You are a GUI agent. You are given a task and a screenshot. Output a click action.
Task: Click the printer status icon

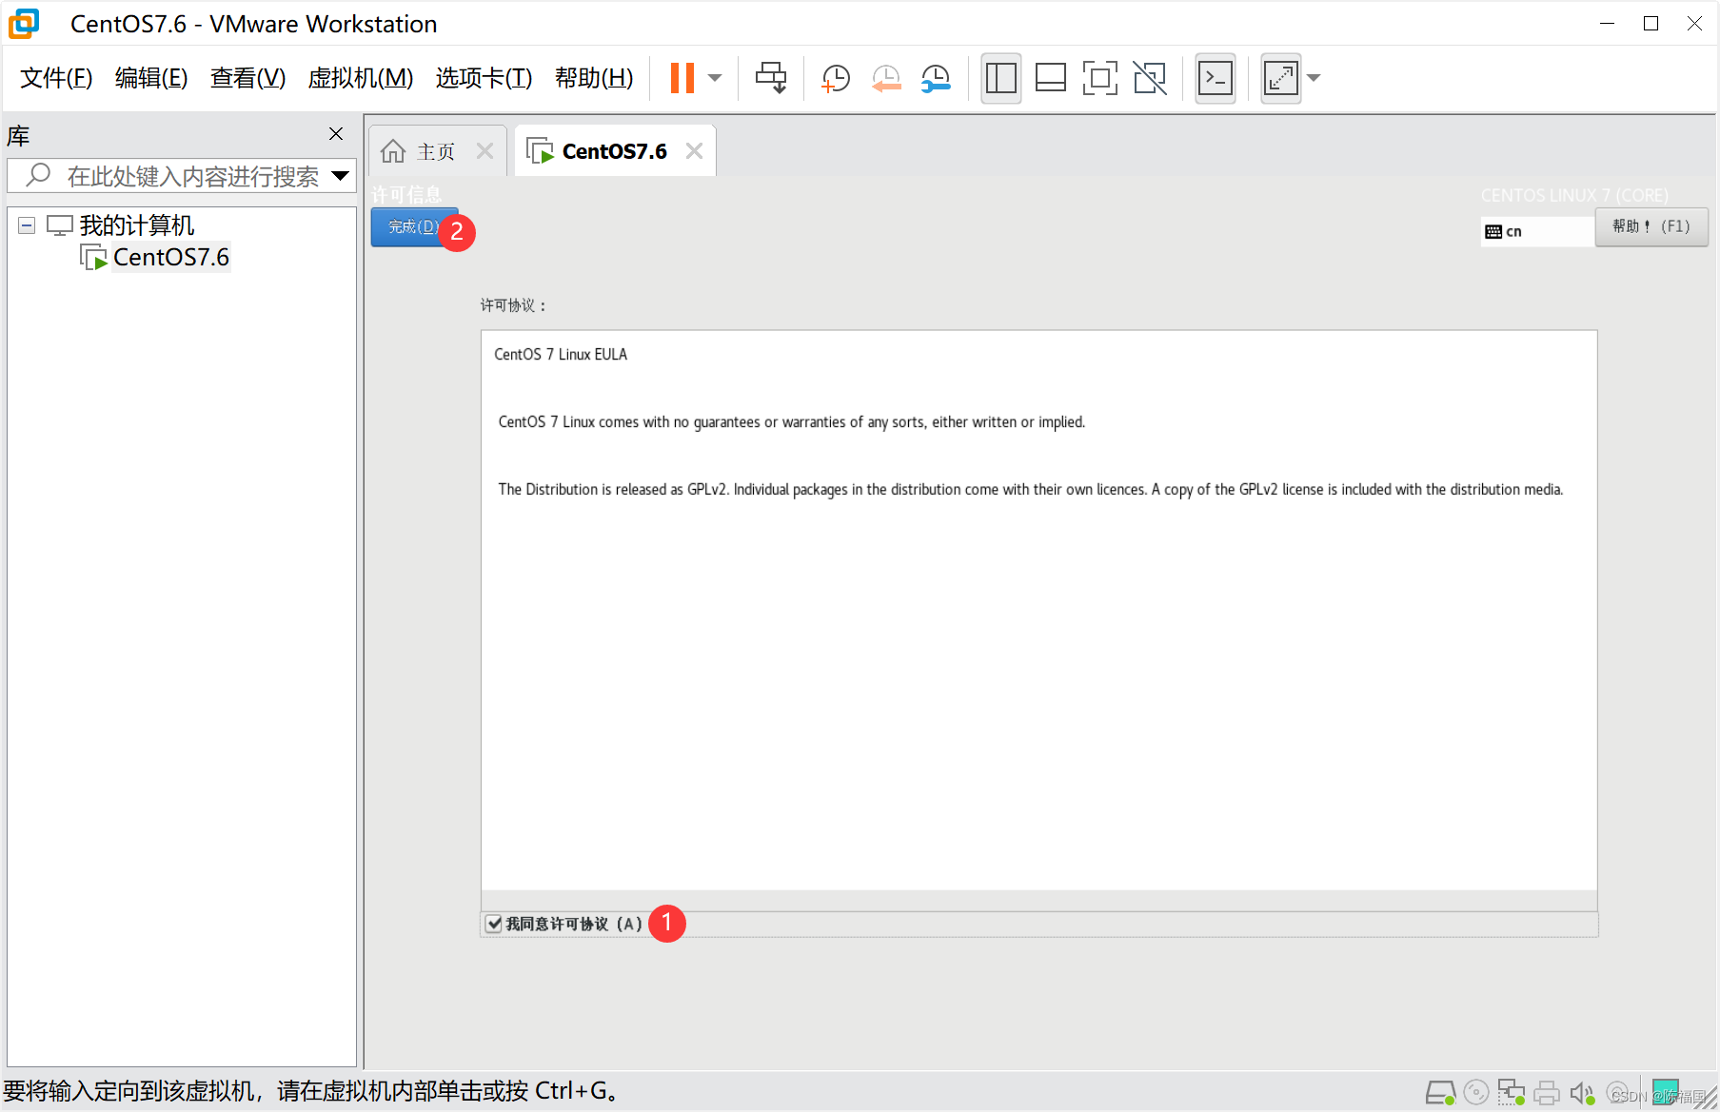pyautogui.click(x=1547, y=1093)
